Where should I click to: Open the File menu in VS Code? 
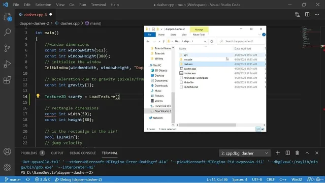[x=16, y=5]
